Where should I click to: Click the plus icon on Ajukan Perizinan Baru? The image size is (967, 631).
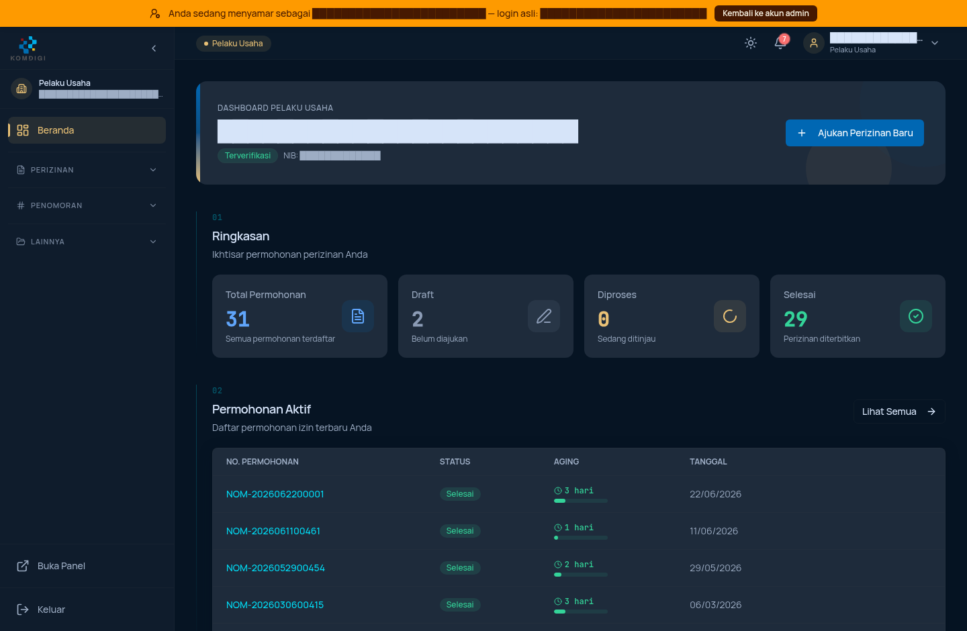[802, 133]
